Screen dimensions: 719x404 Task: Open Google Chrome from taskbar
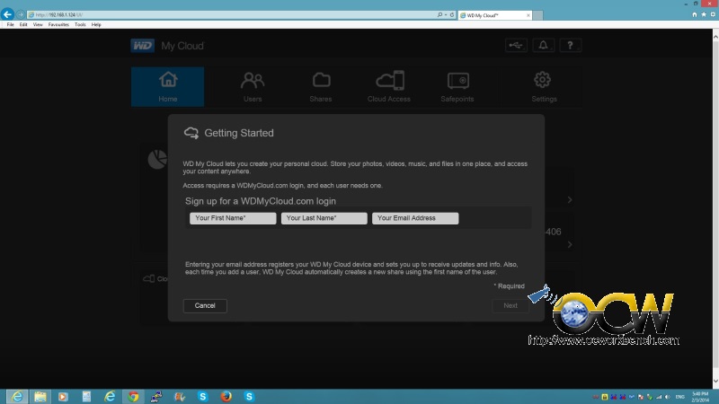pyautogui.click(x=133, y=396)
